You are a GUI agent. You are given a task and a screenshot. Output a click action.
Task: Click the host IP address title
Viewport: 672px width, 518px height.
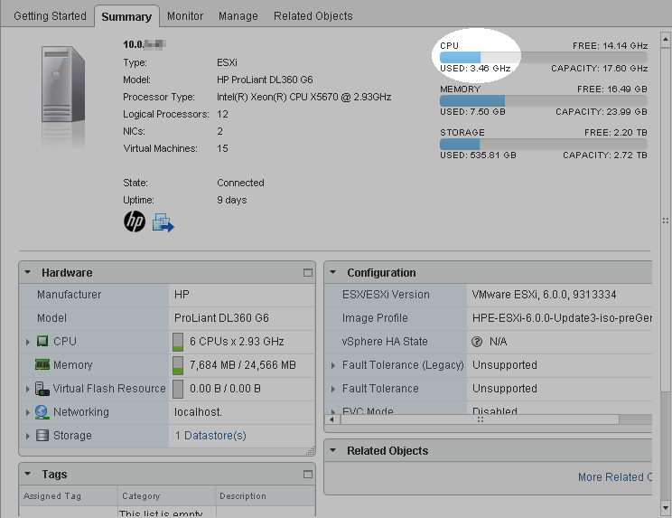(x=144, y=44)
